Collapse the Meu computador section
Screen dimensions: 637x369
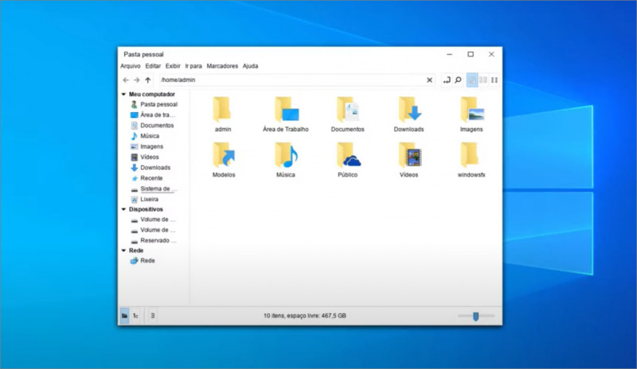pyautogui.click(x=123, y=94)
